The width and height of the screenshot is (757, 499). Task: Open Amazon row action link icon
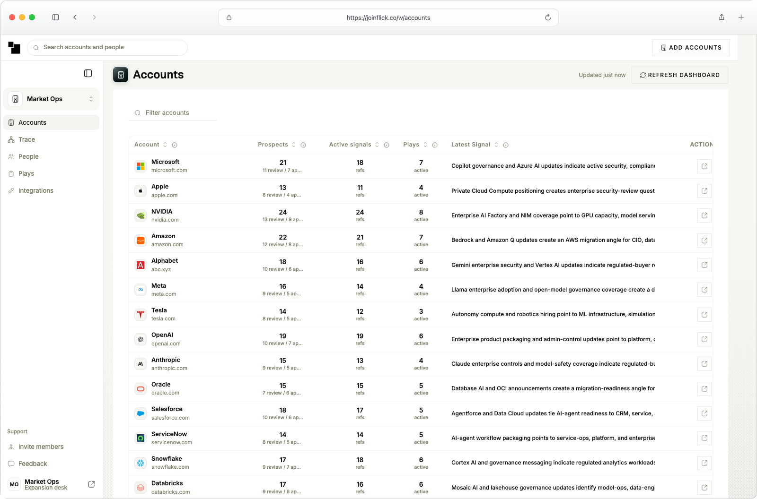click(704, 241)
